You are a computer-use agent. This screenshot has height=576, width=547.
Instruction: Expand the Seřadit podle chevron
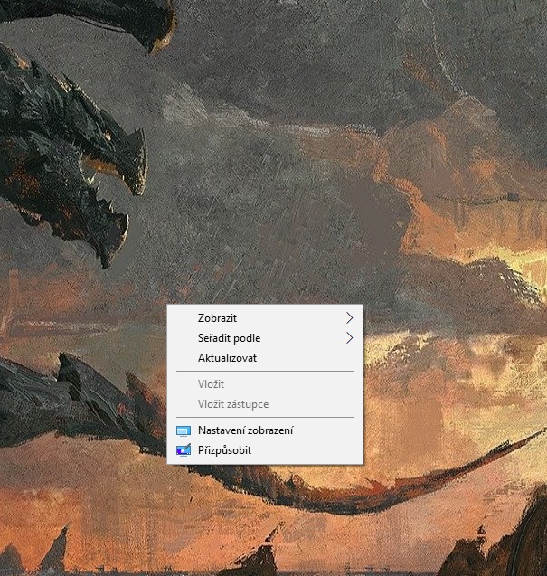(349, 338)
